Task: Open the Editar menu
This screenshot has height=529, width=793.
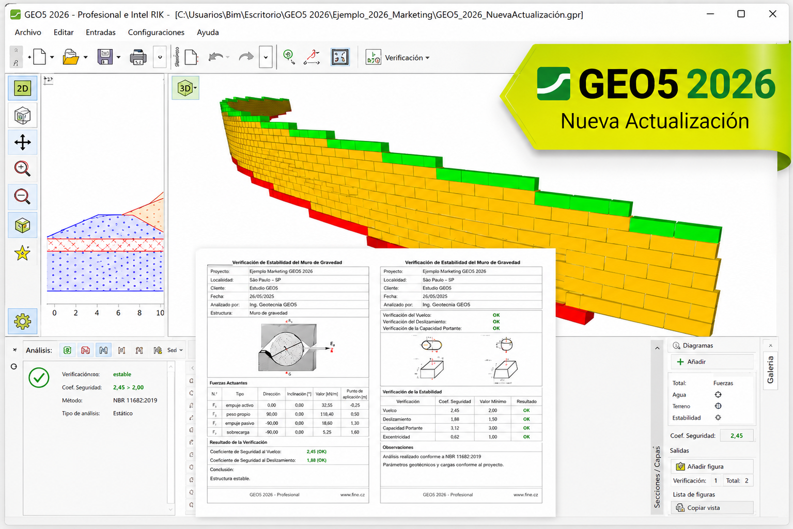Action: click(64, 32)
